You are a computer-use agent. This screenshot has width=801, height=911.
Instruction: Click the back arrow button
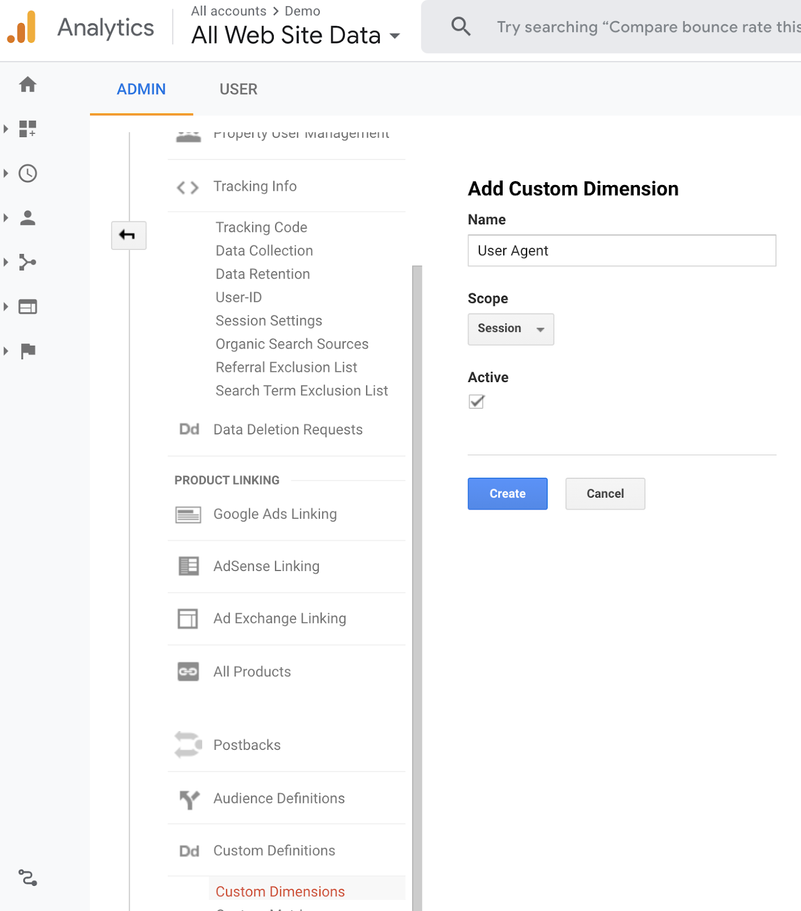coord(129,235)
